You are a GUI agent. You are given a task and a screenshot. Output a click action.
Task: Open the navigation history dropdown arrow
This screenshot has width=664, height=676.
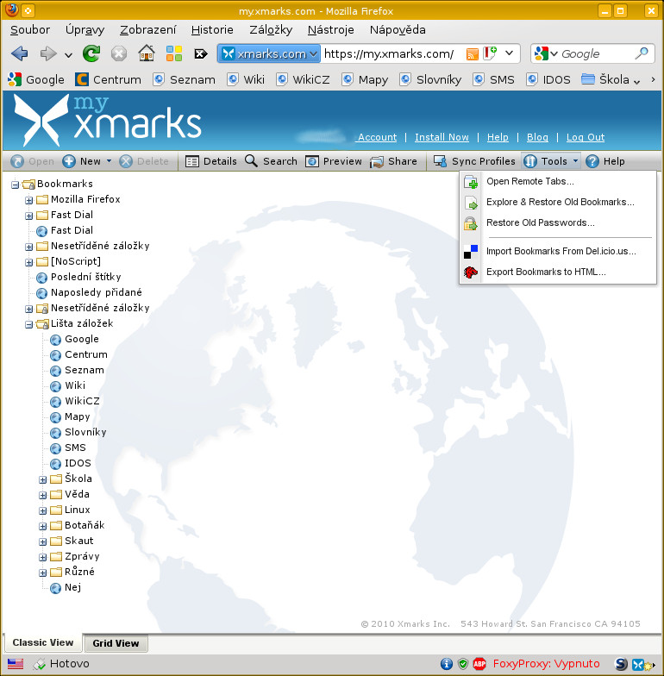[68, 55]
